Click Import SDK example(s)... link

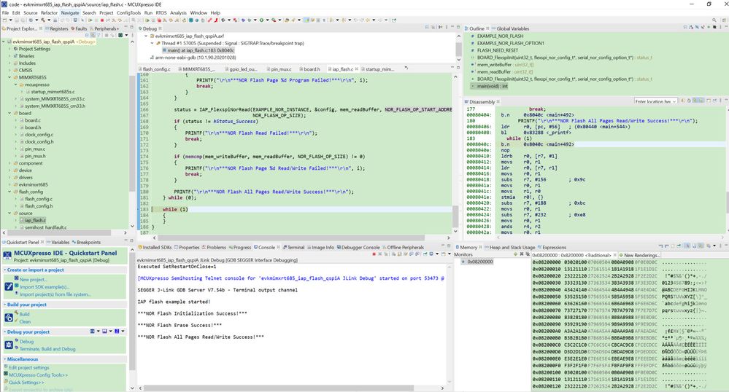[45, 287]
